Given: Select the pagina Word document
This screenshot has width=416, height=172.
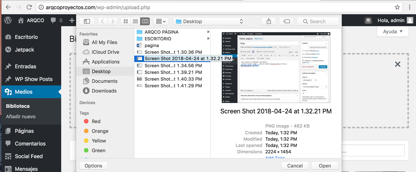Looking at the screenshot, I should (x=152, y=45).
